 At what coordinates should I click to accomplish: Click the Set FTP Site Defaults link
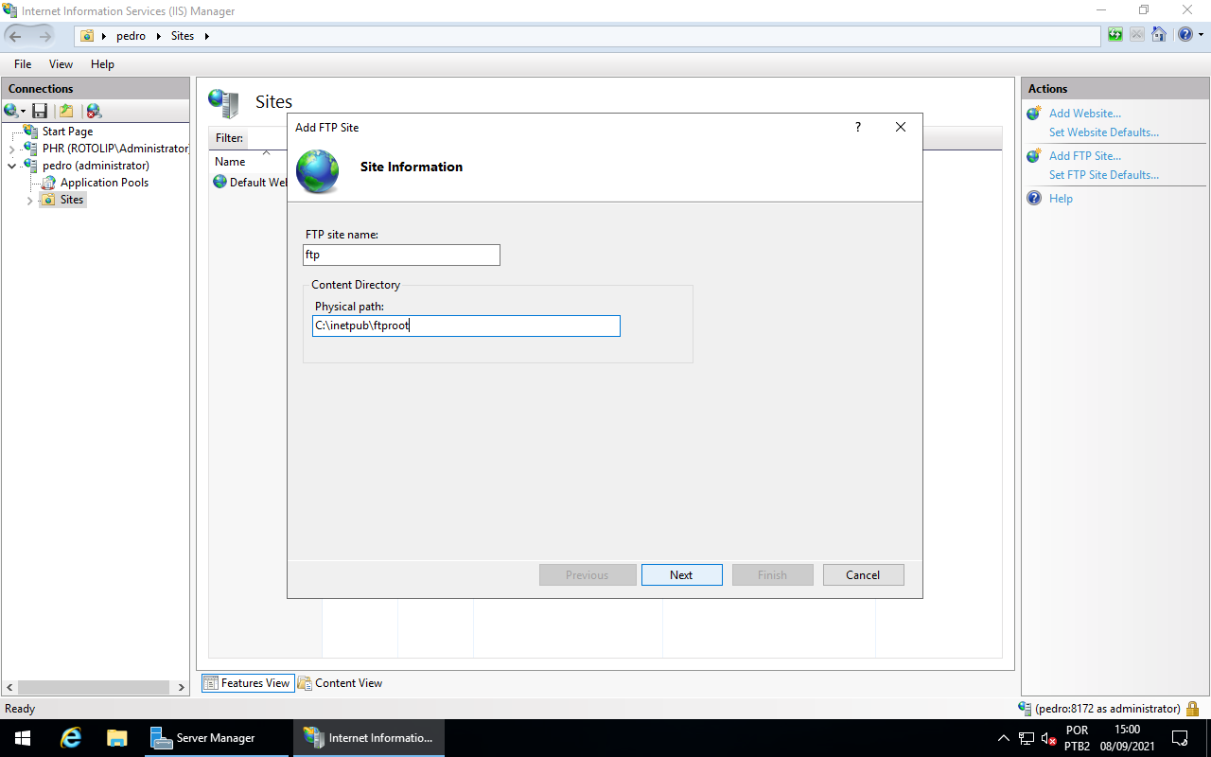pos(1103,175)
